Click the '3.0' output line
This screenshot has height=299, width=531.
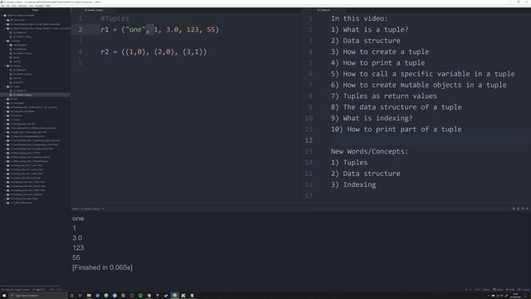(77, 238)
